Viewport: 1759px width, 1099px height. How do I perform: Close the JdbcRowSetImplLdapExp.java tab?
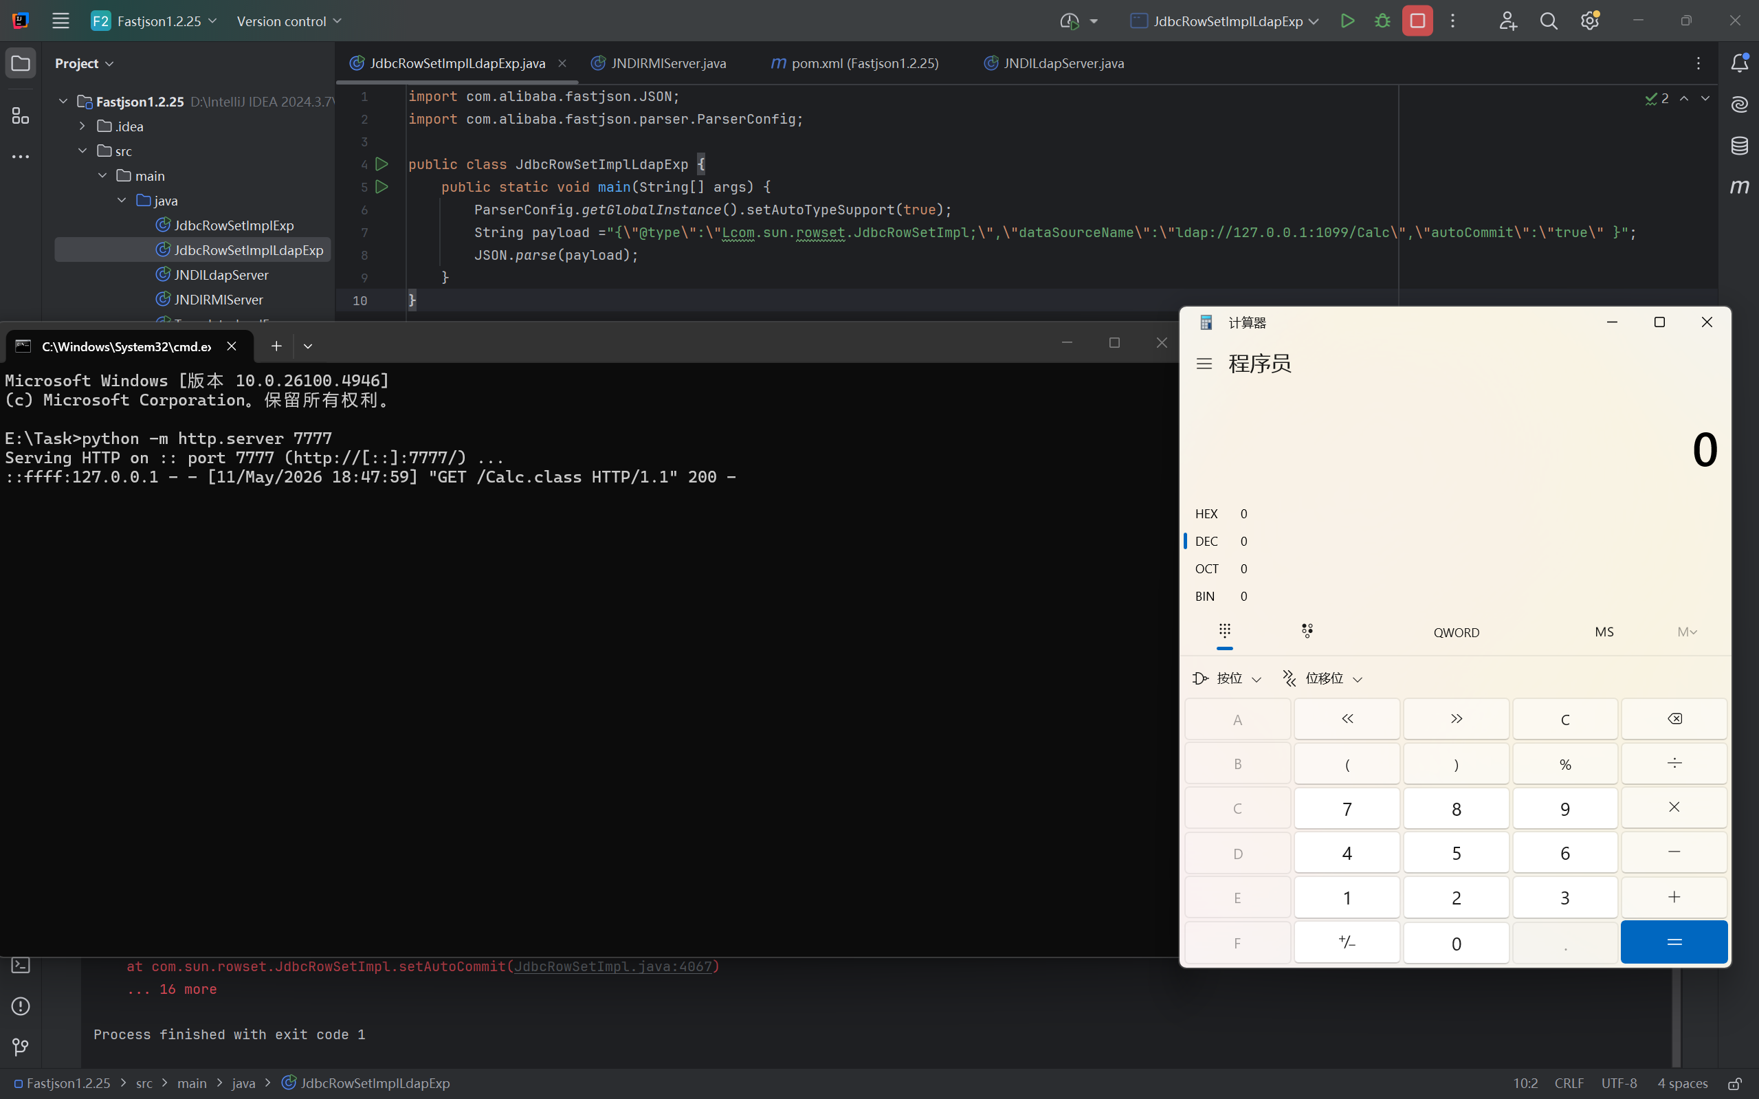(562, 63)
